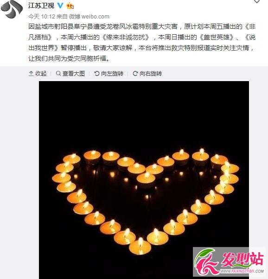The height and width of the screenshot is (279, 268).
Task: Click the magnifier icon beside 查看大图
Action: (x=58, y=73)
